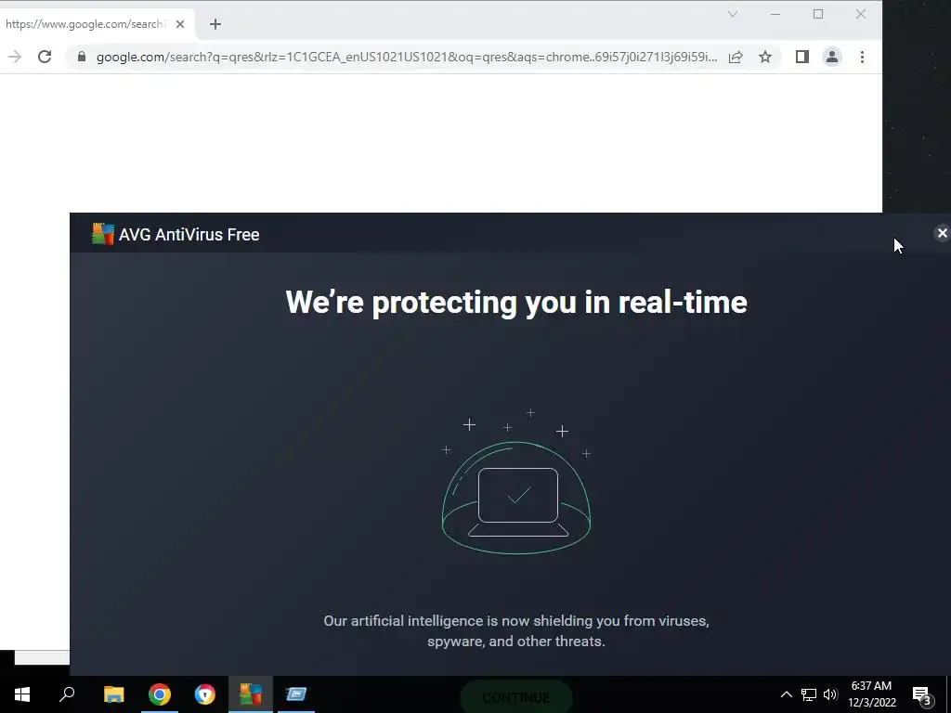View site info via the lock icon
Image resolution: width=951 pixels, height=713 pixels.
pos(82,57)
